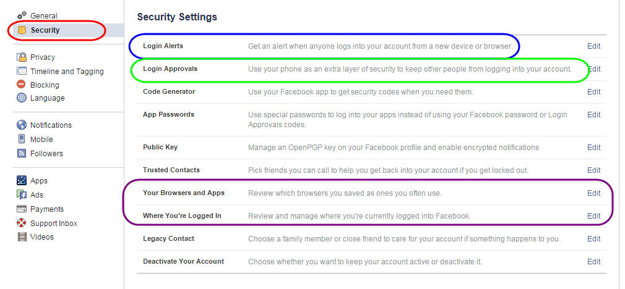
Task: Expand the Trusted Contacts row
Action: pos(371,170)
